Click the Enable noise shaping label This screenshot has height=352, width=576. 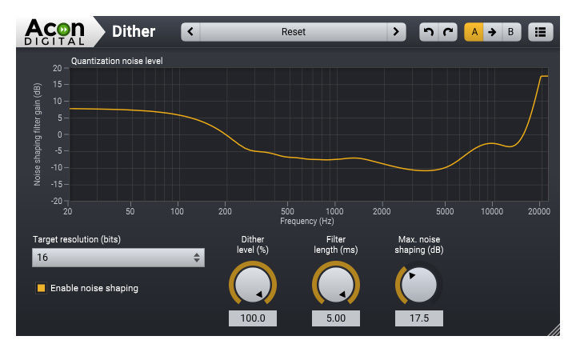point(94,288)
